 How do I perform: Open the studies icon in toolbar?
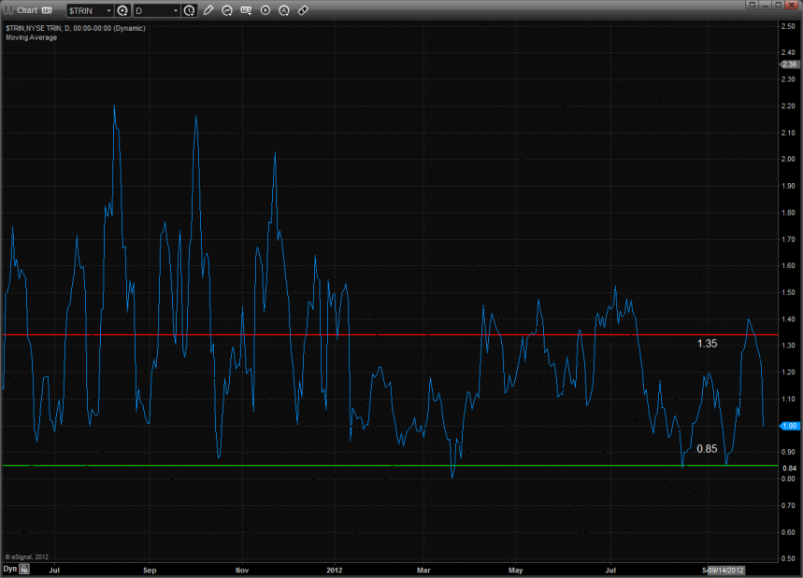227,10
